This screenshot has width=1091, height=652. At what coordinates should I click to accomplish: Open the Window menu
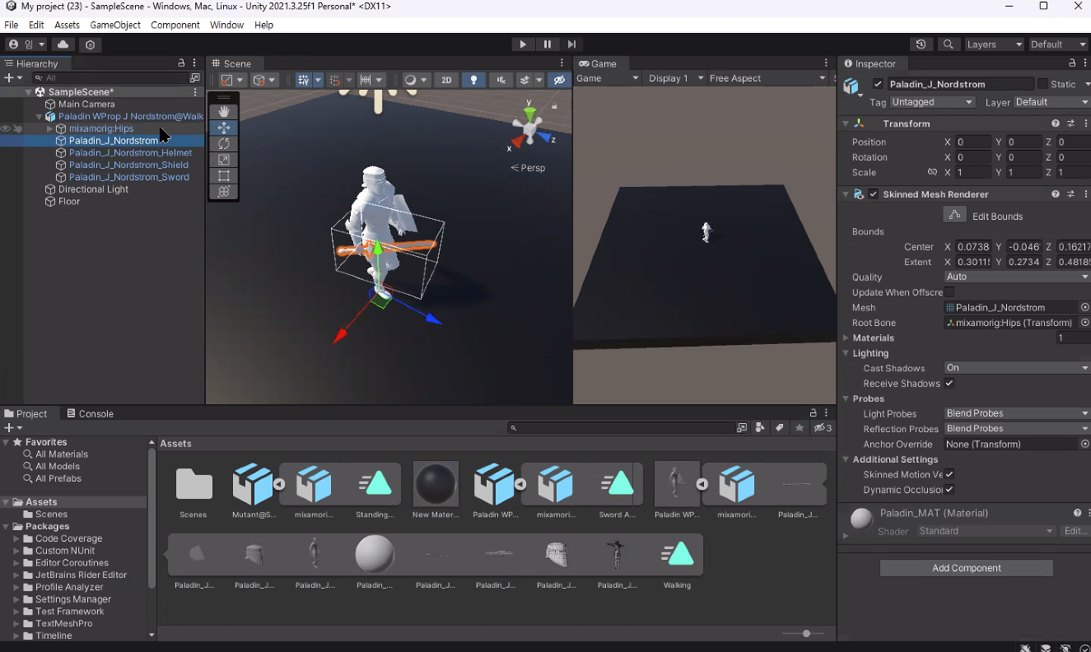click(226, 25)
